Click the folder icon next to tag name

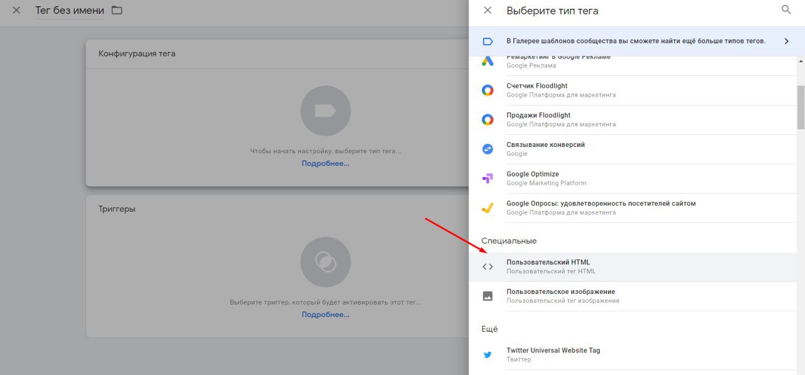click(x=117, y=10)
